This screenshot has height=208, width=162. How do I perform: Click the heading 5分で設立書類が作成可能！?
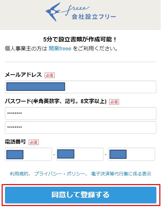coord(80,39)
